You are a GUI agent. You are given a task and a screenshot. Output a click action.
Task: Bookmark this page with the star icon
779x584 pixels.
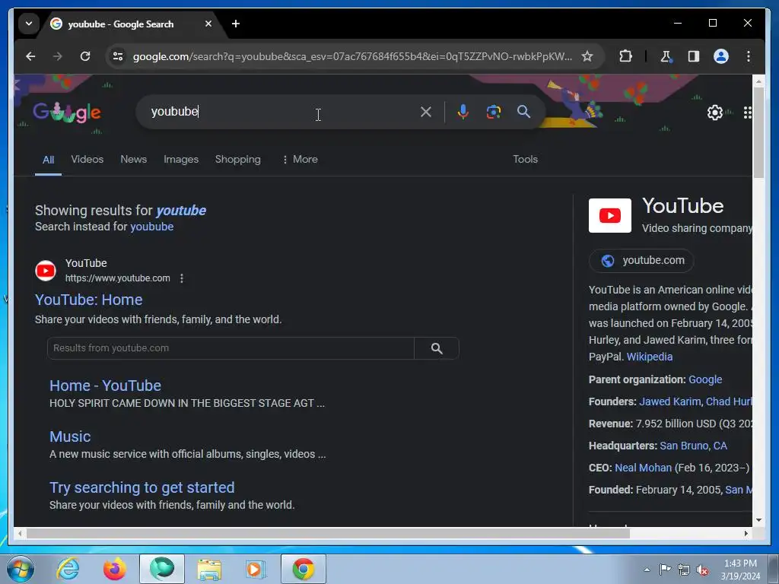point(587,56)
